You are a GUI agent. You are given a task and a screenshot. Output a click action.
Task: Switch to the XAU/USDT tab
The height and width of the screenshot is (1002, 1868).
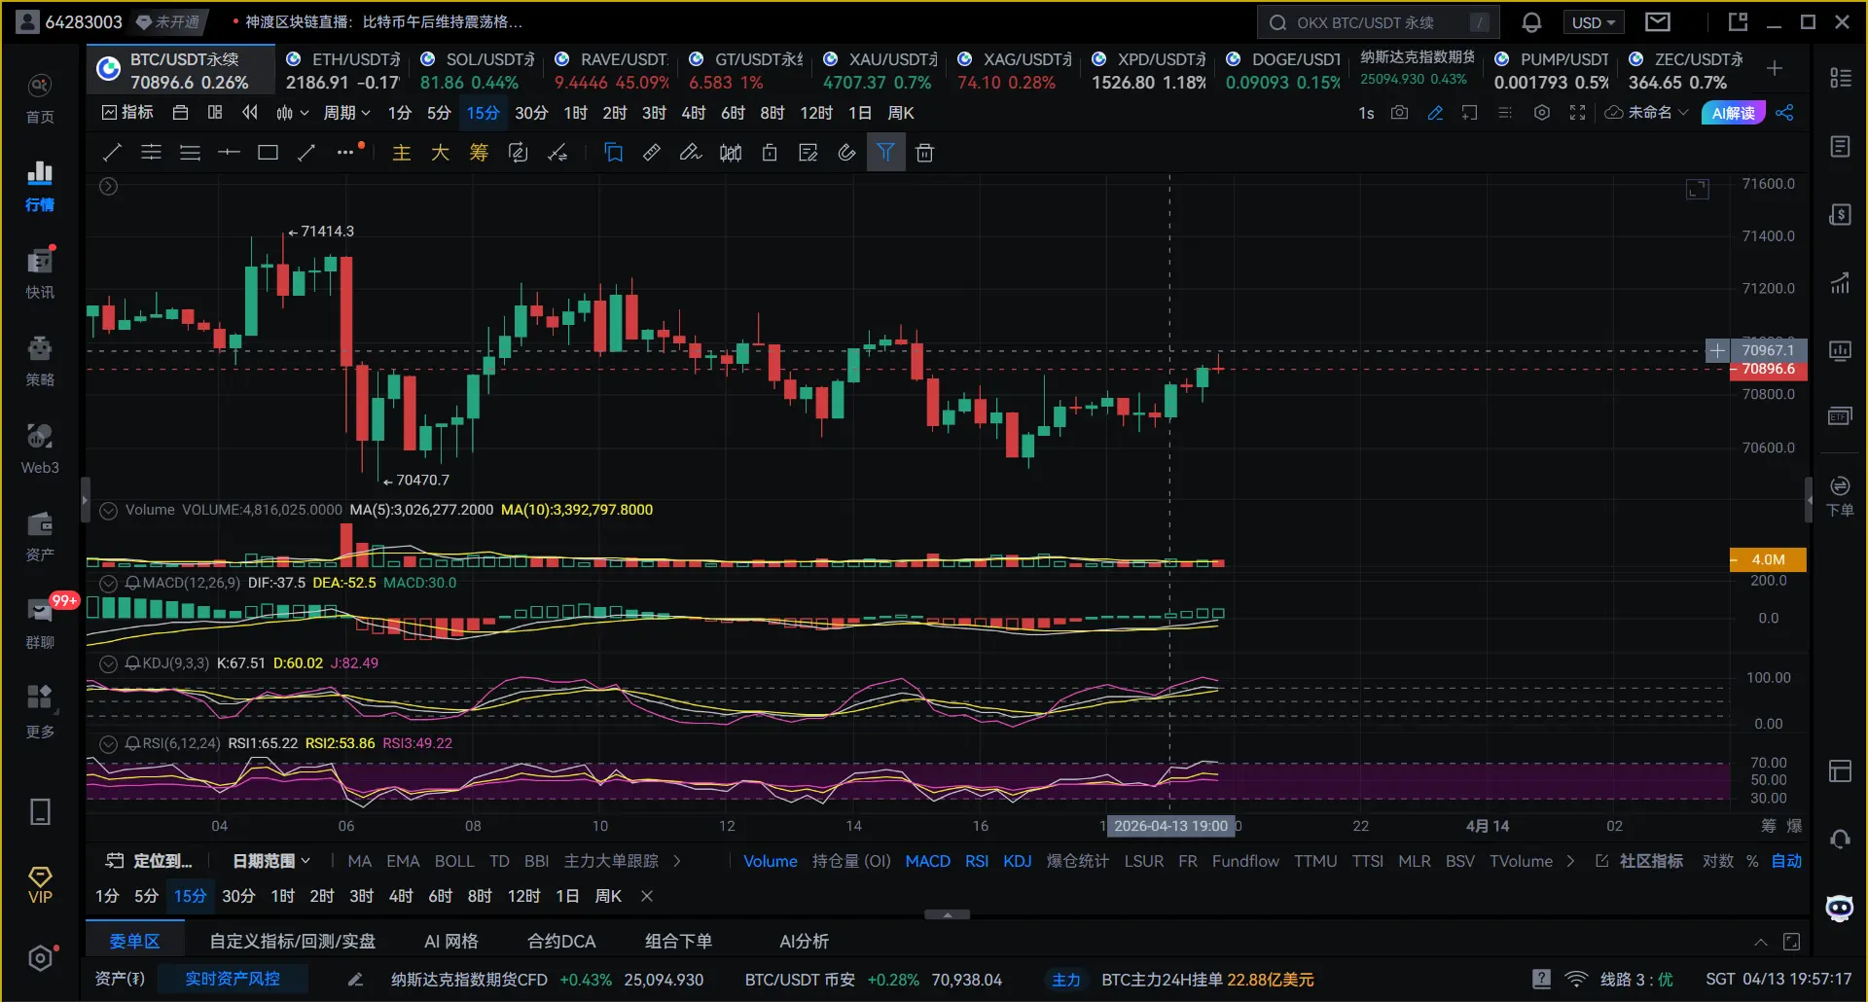tap(880, 71)
